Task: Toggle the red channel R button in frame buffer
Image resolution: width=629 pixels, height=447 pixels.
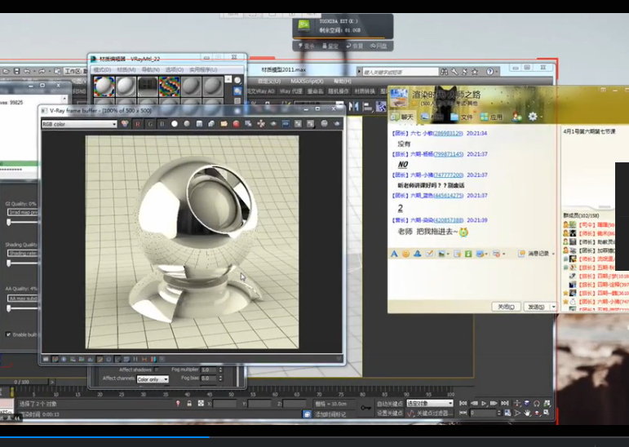Action: coord(138,124)
